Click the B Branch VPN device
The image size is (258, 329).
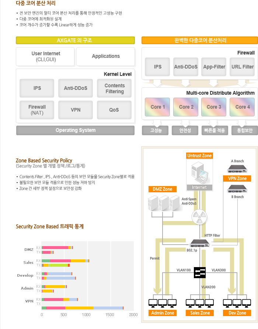tap(237, 189)
